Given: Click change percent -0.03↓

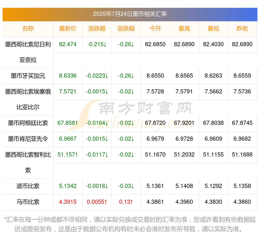Looking at the screenshot, I should click(x=126, y=186).
